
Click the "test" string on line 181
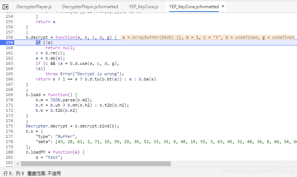pos(52,158)
